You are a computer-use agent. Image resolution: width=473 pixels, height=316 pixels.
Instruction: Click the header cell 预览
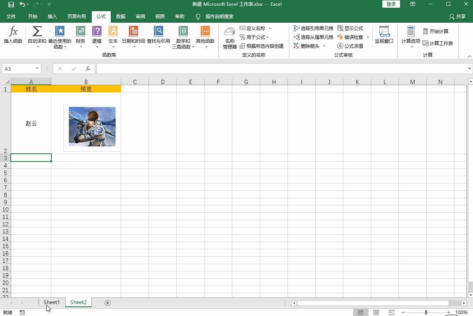[x=86, y=89]
